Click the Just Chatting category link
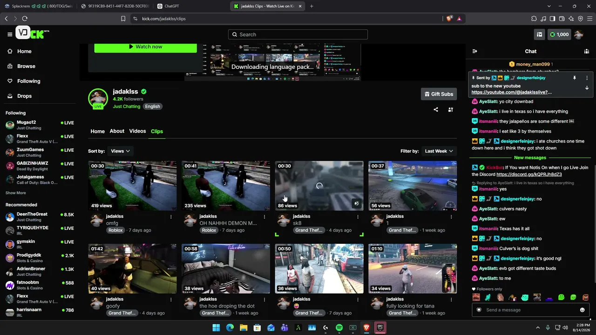 coord(127,107)
